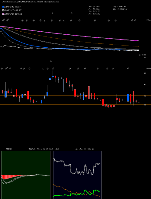The width and height of the screenshot is (151, 199).
Task: Click the 78 price axis label
Action: point(145,105)
